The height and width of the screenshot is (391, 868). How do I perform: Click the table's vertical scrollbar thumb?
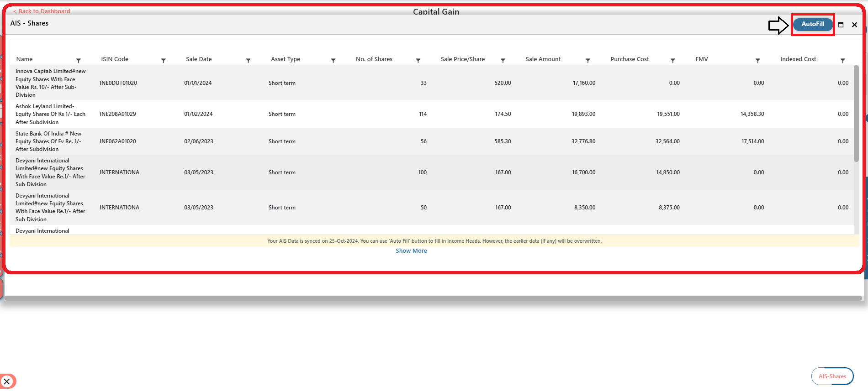[x=856, y=113]
